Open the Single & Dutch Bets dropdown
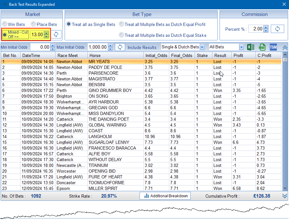Image resolution: width=289 pixels, height=221 pixels. coord(202,47)
